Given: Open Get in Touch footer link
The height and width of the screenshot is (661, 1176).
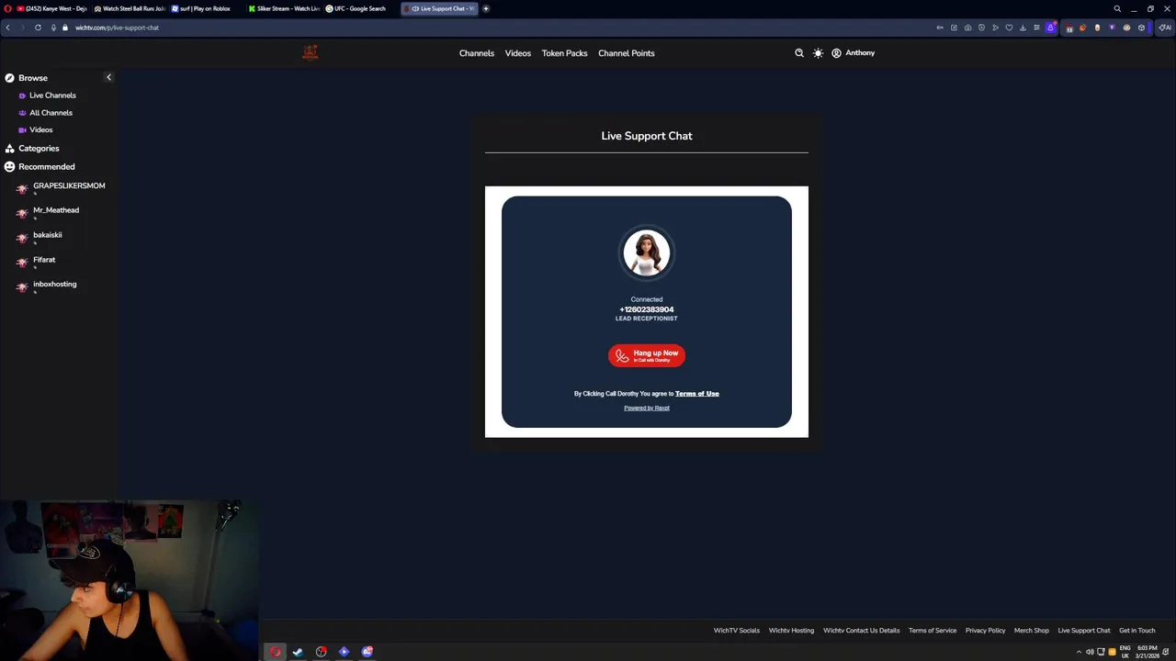Looking at the screenshot, I should pos(1137,631).
